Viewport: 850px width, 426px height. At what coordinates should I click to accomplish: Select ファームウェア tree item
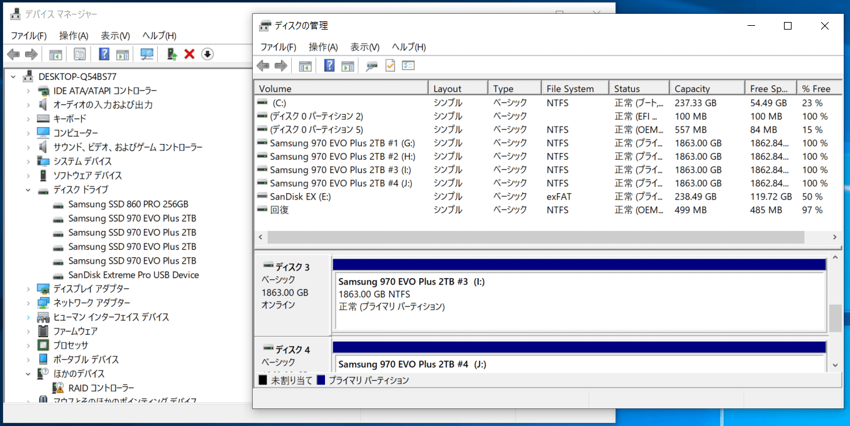point(75,331)
